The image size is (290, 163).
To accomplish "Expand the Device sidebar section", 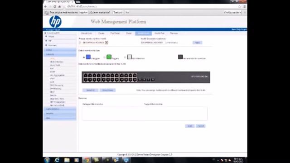I will 60,50.
